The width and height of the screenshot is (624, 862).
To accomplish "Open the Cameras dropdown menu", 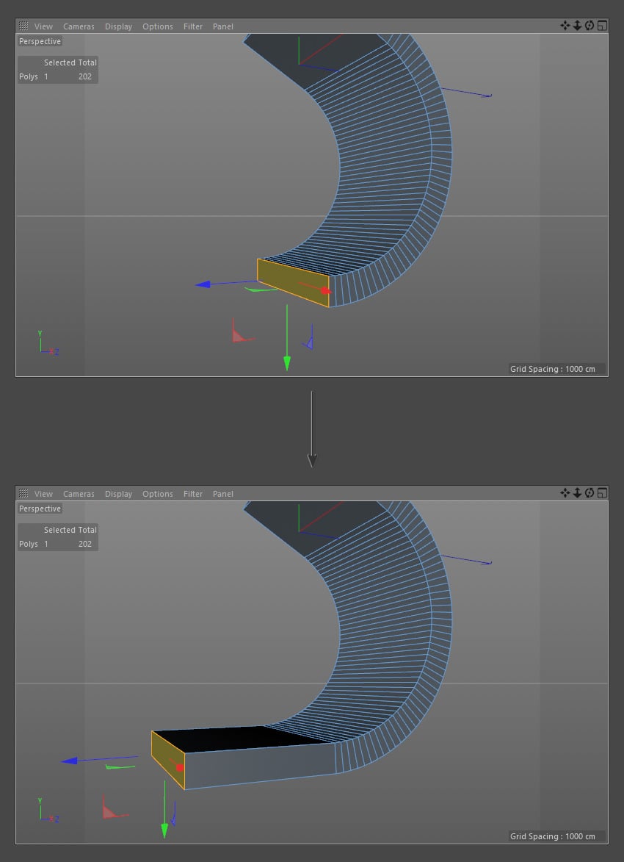I will coord(78,26).
